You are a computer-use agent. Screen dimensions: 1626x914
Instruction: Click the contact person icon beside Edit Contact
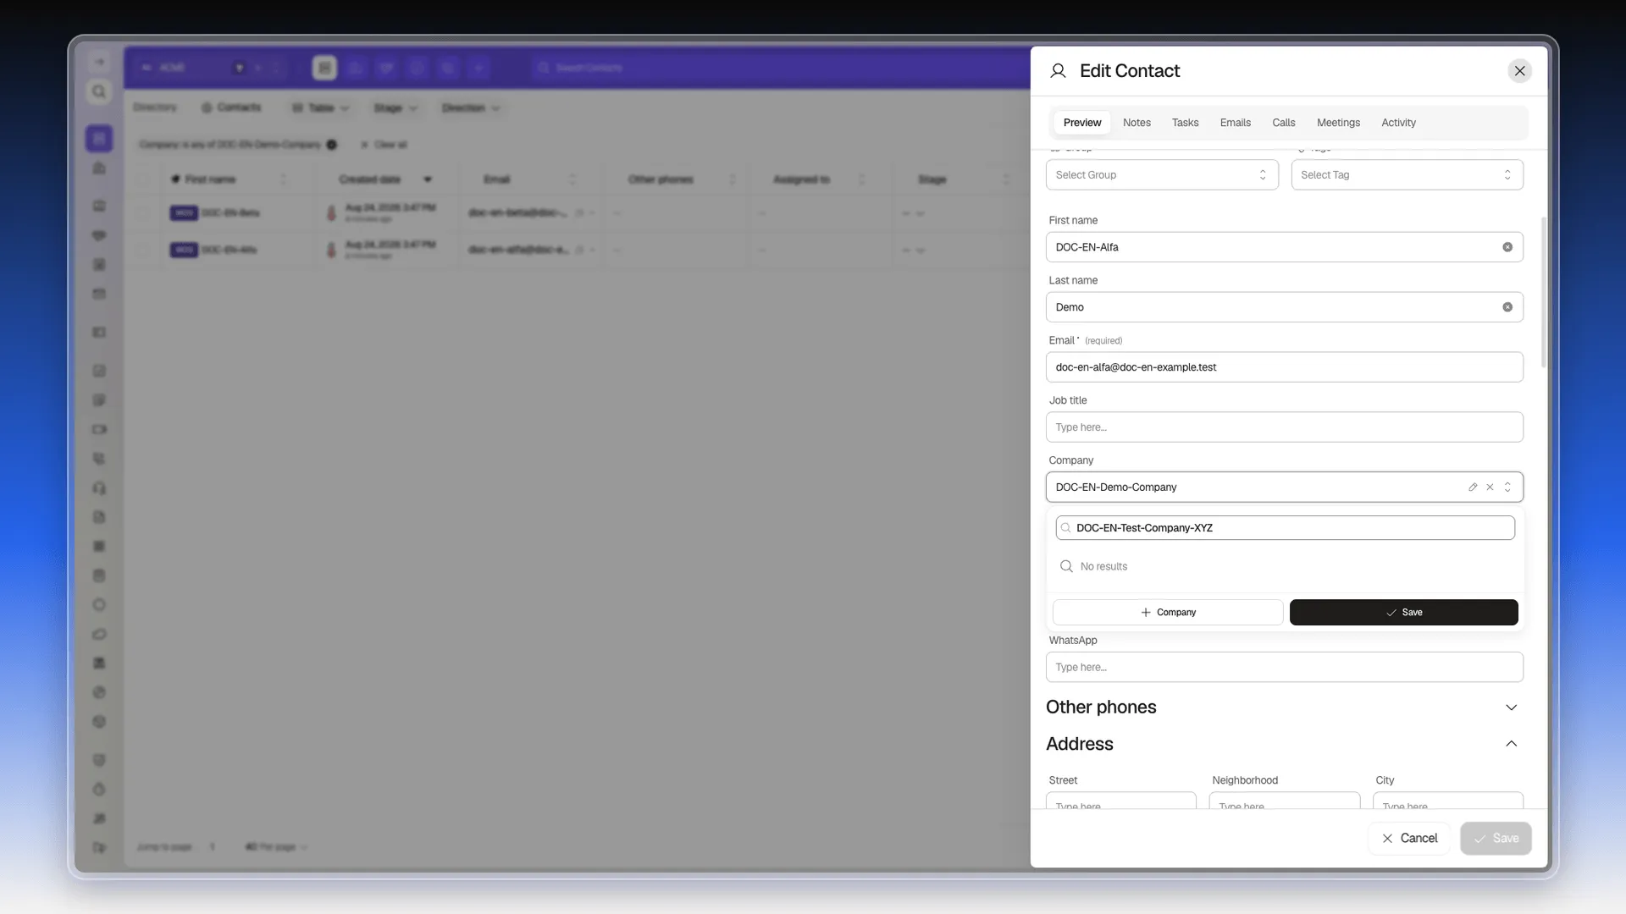[x=1058, y=71]
